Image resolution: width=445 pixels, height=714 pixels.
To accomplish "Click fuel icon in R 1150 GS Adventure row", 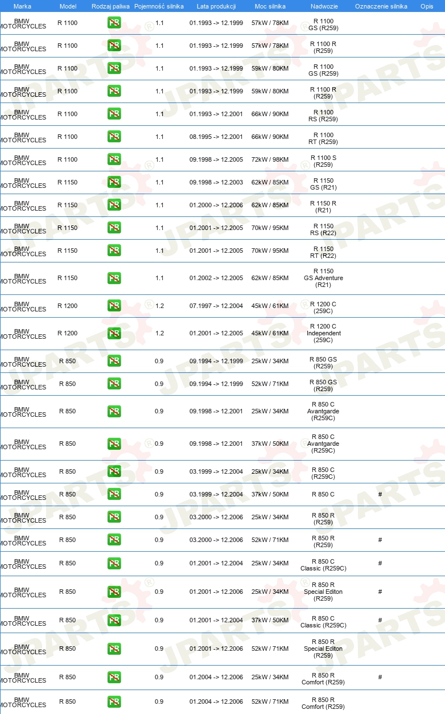I will click(114, 278).
